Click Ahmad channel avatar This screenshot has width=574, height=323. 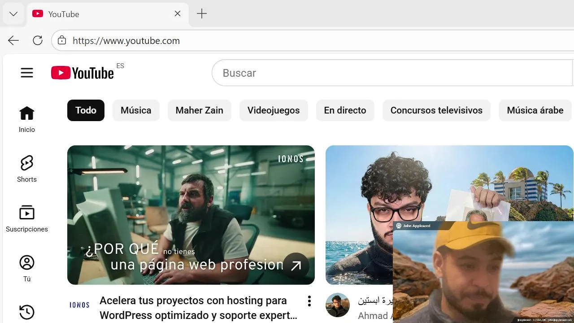pyautogui.click(x=338, y=305)
